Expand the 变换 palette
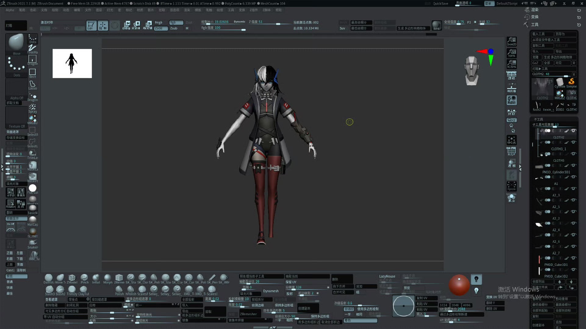Screen dimensions: 586x329 535,17
